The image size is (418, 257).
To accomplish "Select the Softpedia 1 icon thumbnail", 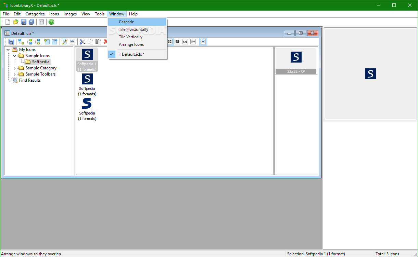I will pyautogui.click(x=87, y=59).
